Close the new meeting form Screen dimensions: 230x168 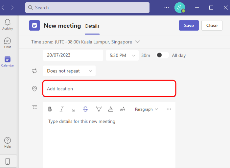(212, 25)
